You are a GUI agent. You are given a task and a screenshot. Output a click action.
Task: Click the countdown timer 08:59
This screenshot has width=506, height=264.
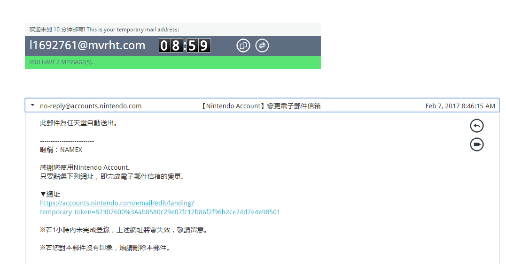pyautogui.click(x=185, y=45)
